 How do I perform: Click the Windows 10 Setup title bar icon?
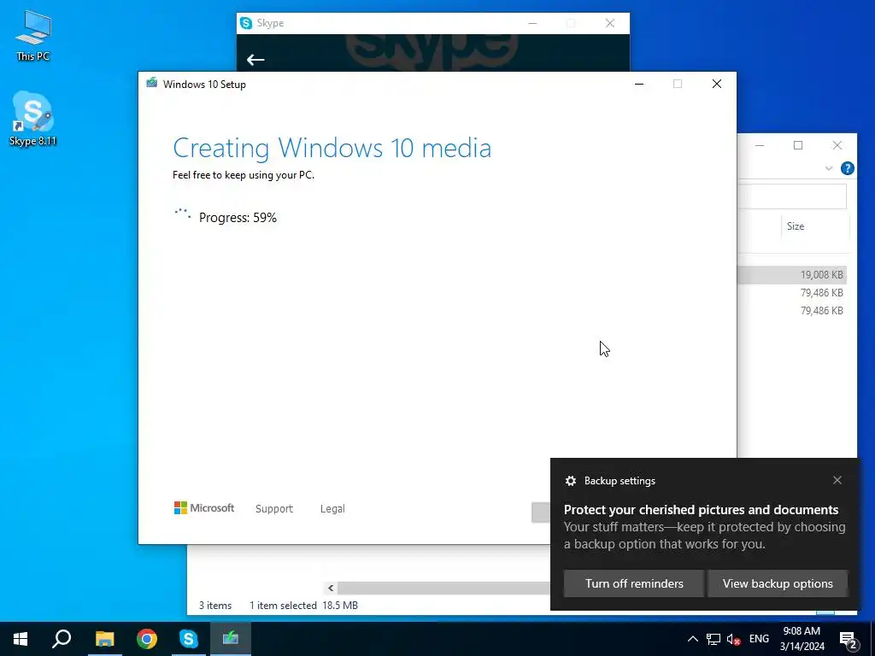[x=152, y=84]
